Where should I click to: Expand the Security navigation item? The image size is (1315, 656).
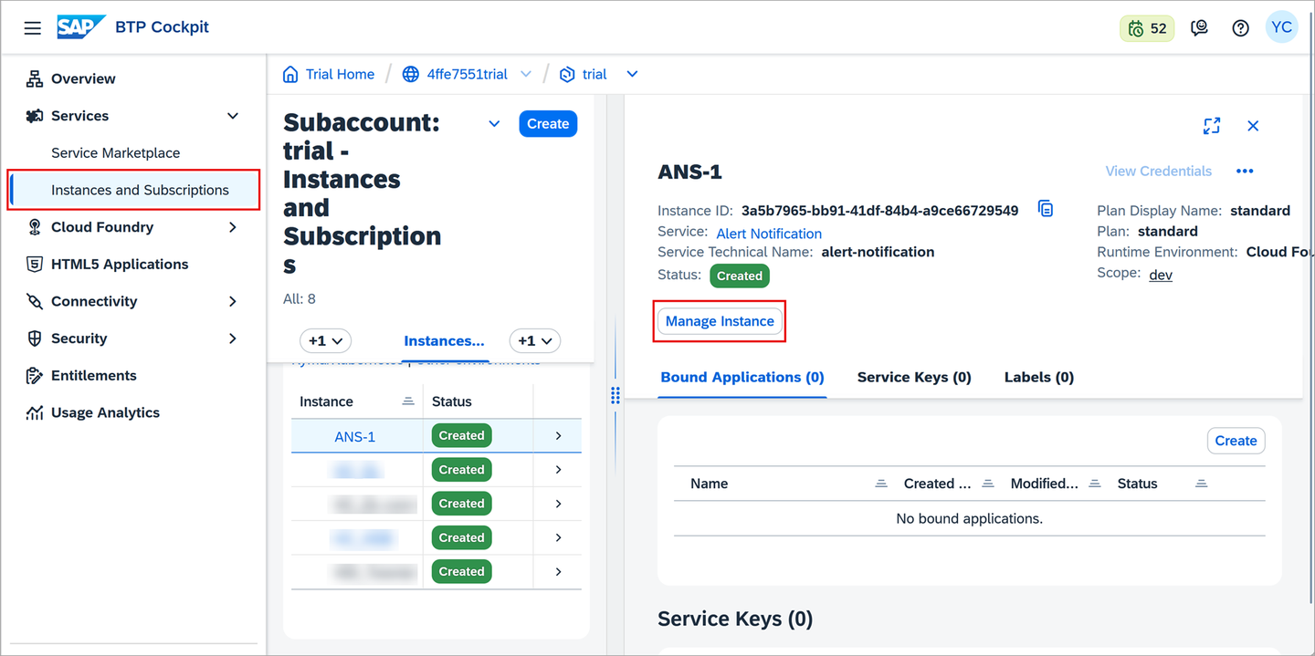tap(233, 338)
